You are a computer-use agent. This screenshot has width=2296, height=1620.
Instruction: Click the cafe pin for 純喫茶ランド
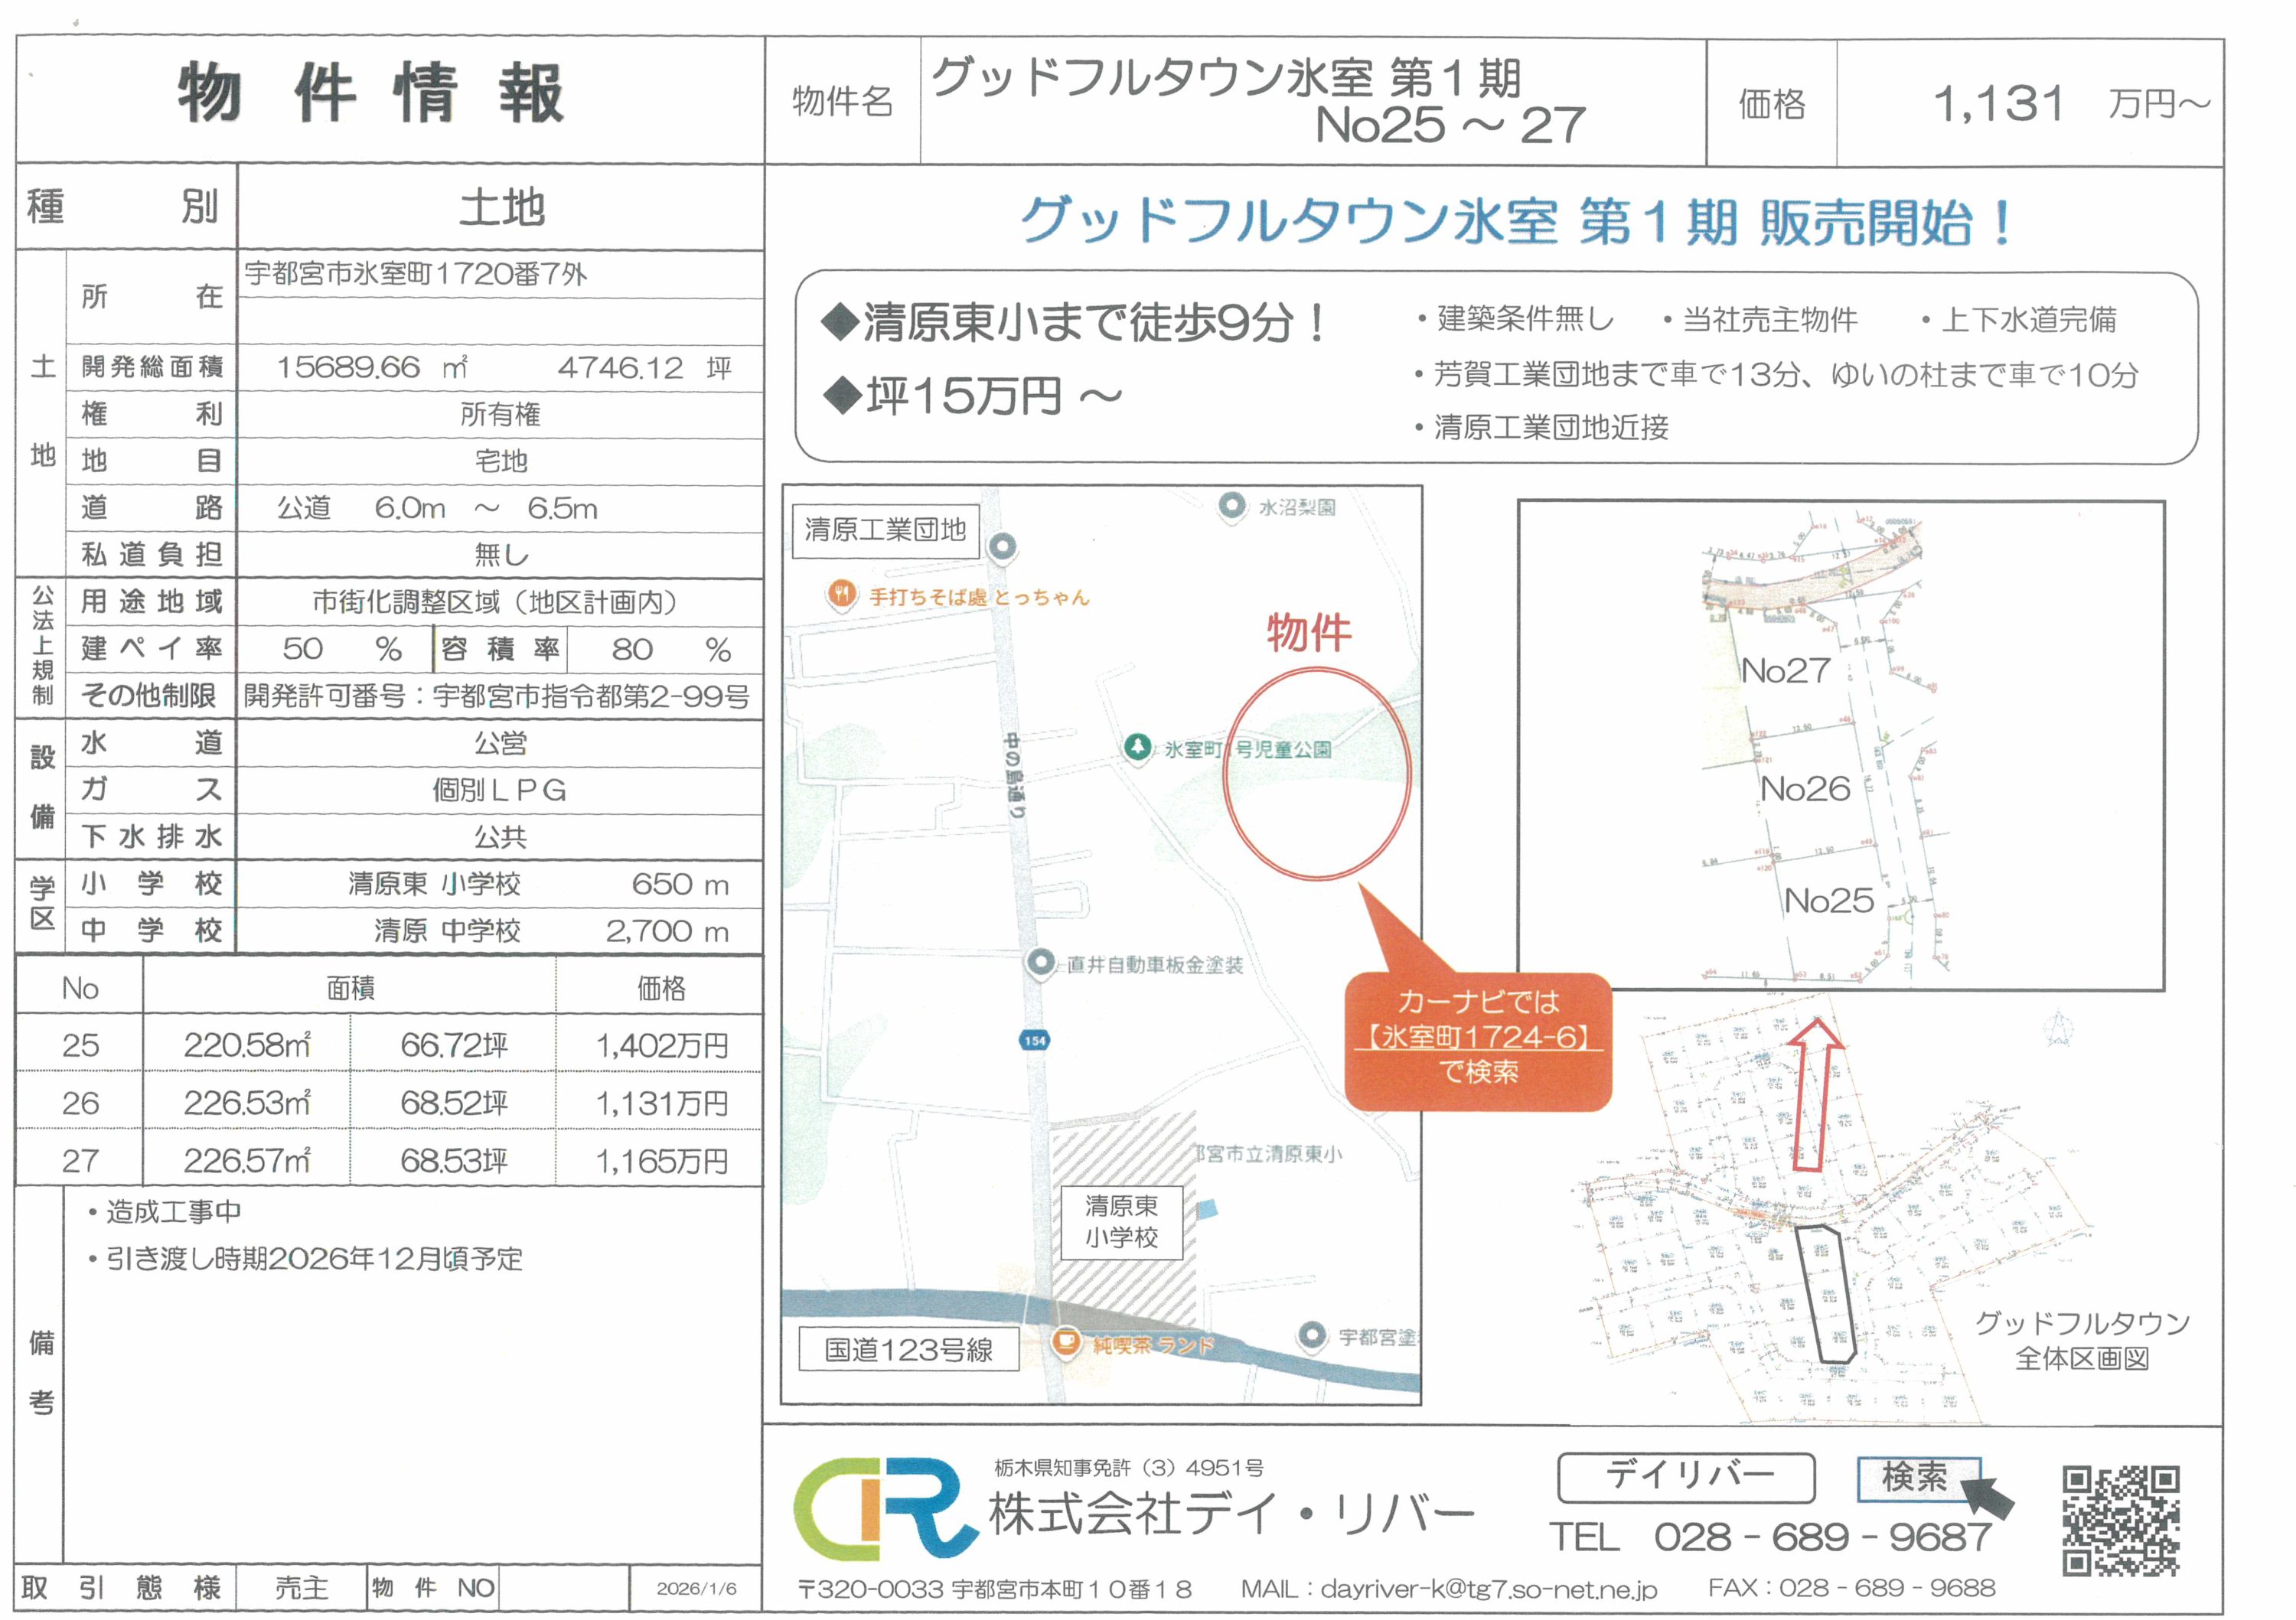pos(1067,1340)
